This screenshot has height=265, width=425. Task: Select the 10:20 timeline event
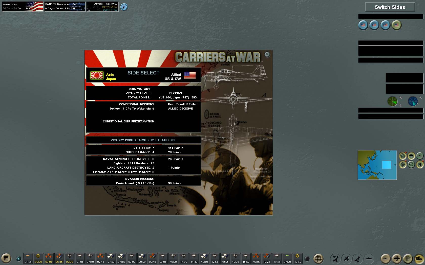(x=173, y=258)
